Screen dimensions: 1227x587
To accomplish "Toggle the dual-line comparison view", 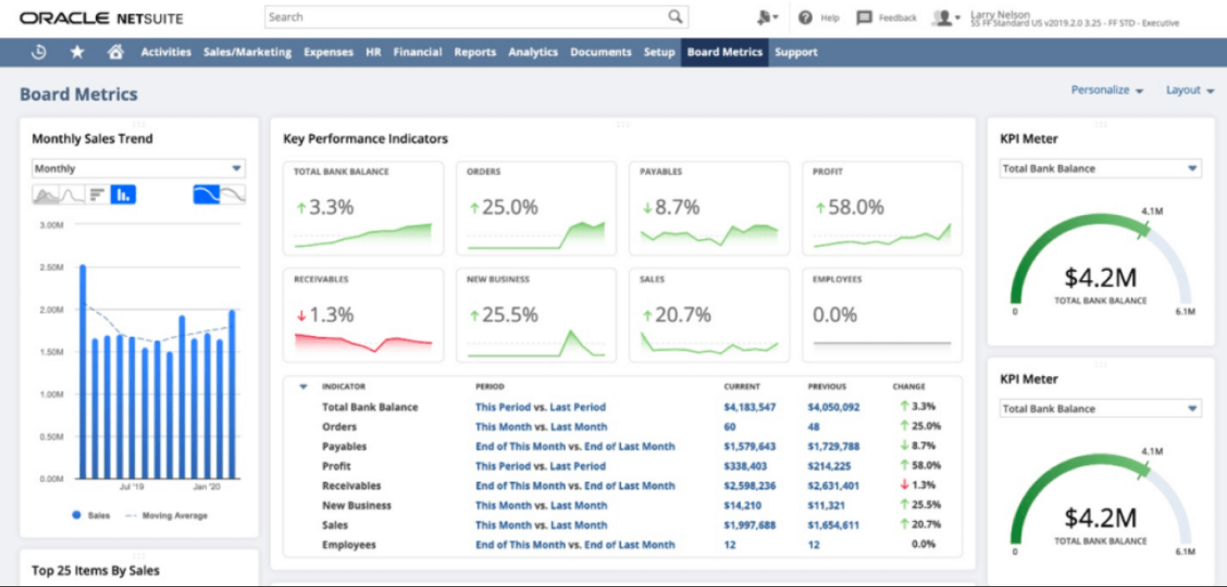I will [x=233, y=195].
